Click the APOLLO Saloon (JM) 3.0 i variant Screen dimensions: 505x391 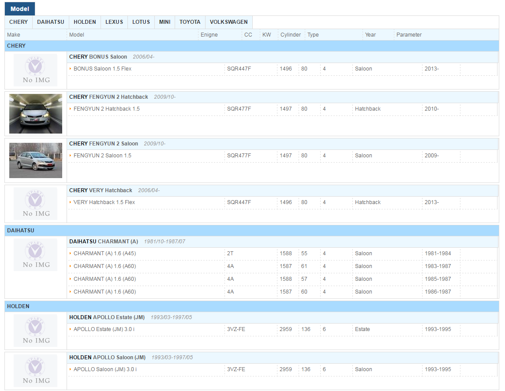click(x=105, y=369)
